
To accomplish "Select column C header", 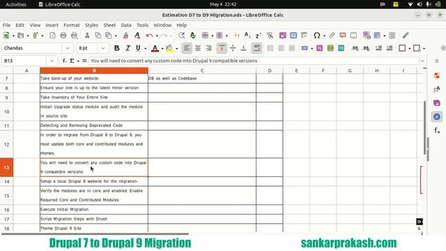I will [x=202, y=70].
